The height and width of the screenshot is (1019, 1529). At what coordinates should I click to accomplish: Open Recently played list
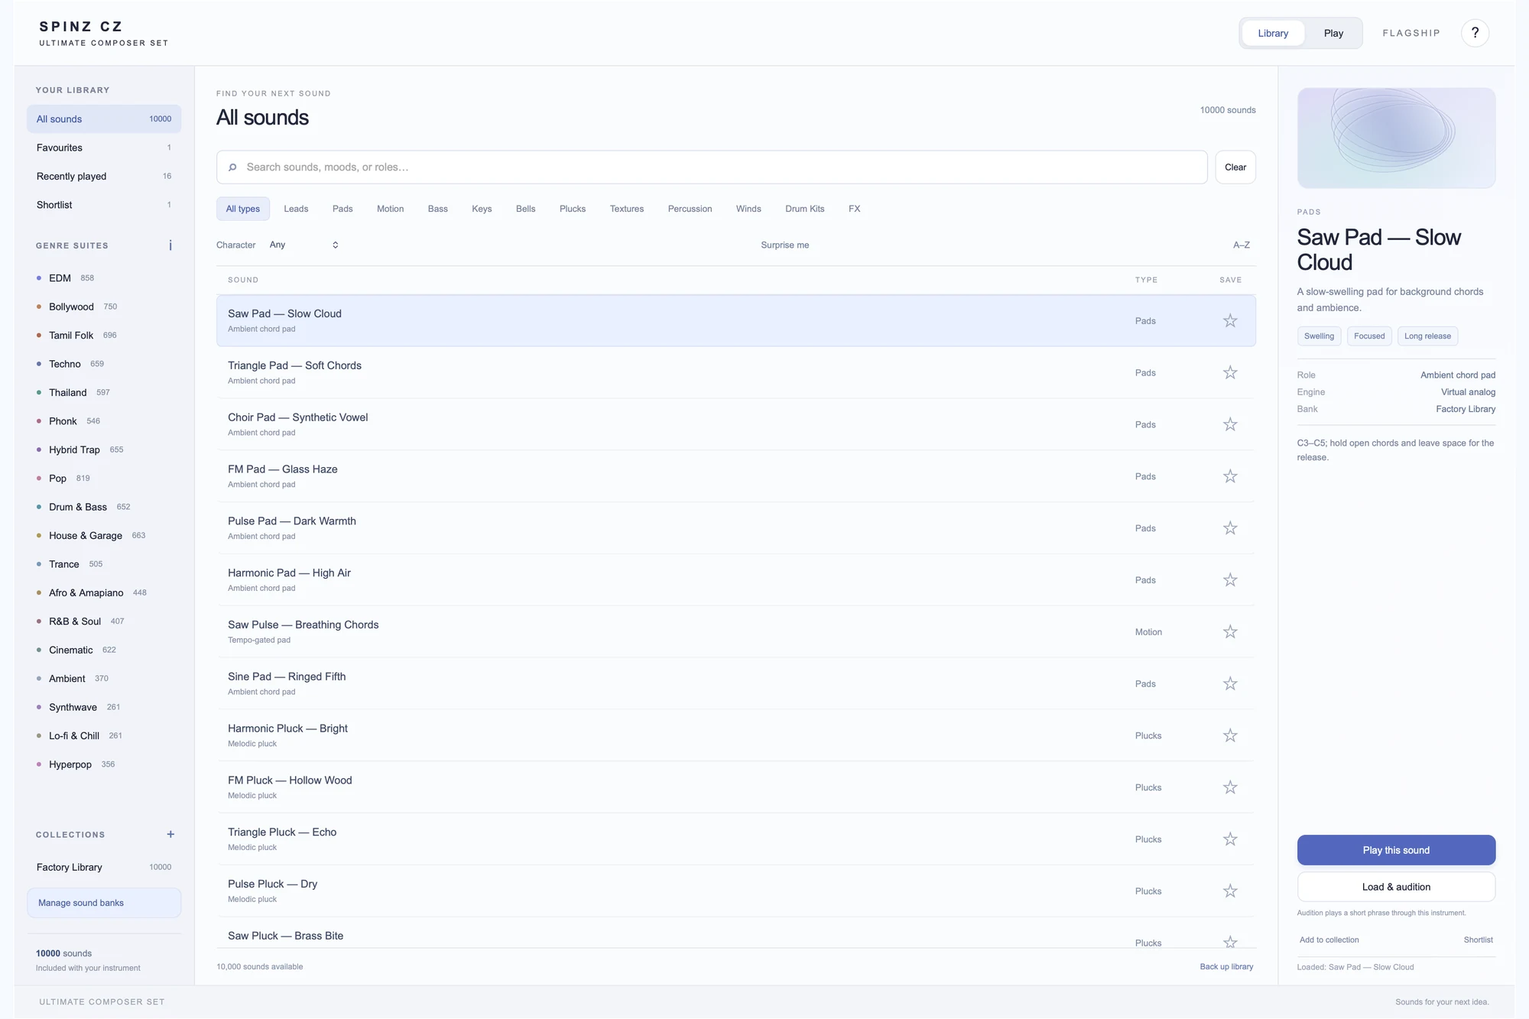(x=104, y=177)
